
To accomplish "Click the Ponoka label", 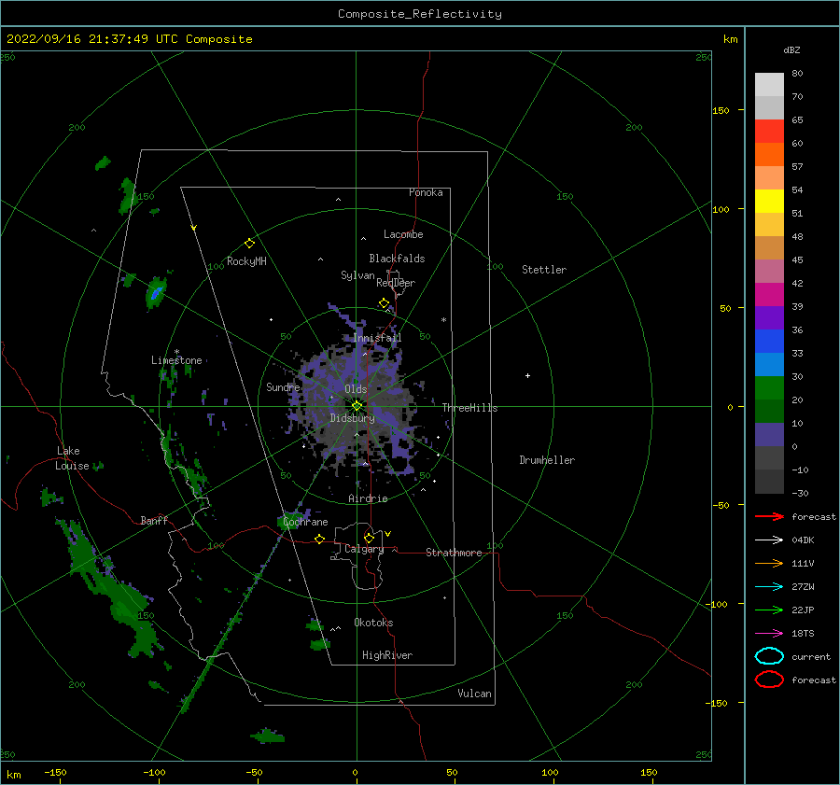I will click(x=426, y=192).
